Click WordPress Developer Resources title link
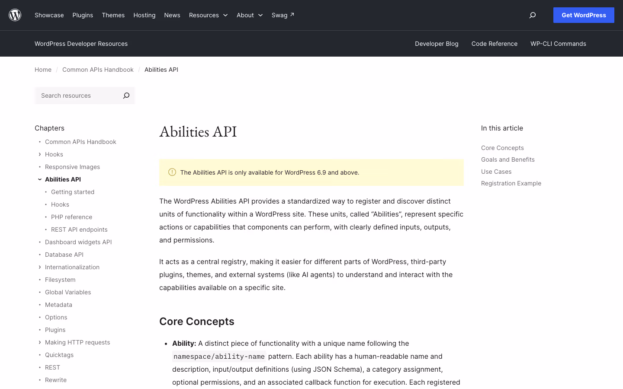 coord(81,44)
